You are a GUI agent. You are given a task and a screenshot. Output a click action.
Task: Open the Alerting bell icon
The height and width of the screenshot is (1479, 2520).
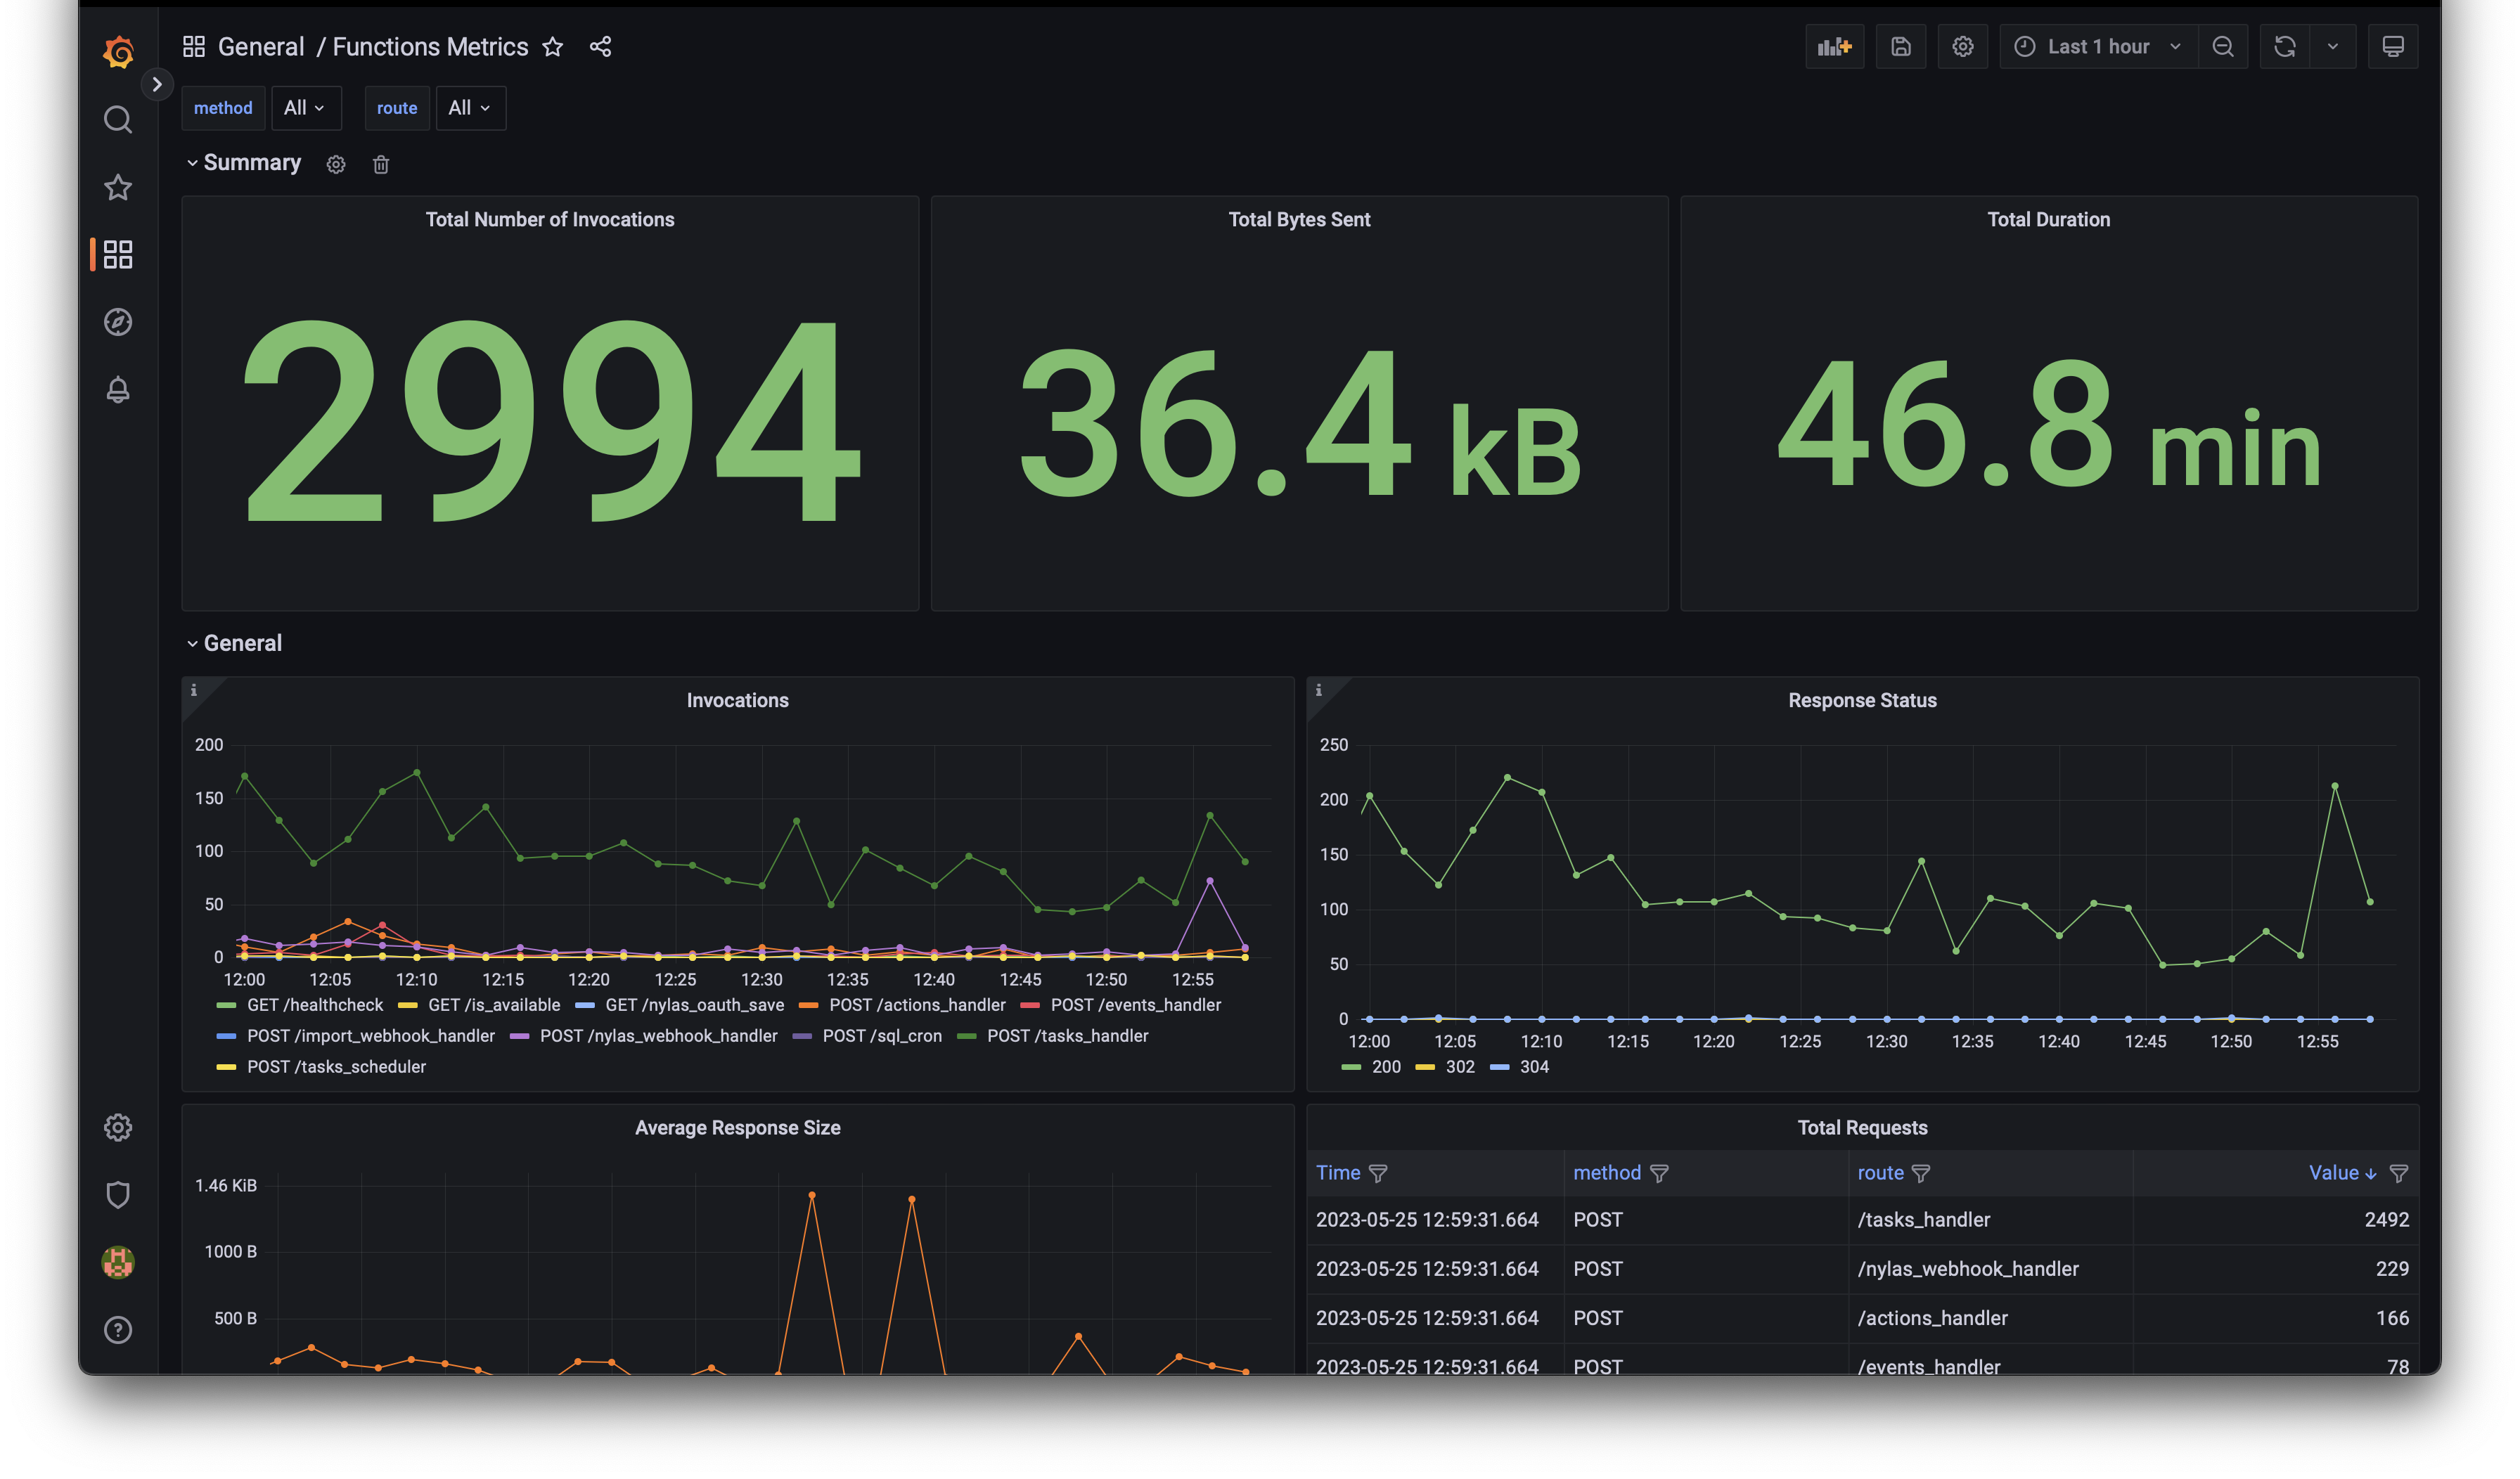tap(118, 389)
